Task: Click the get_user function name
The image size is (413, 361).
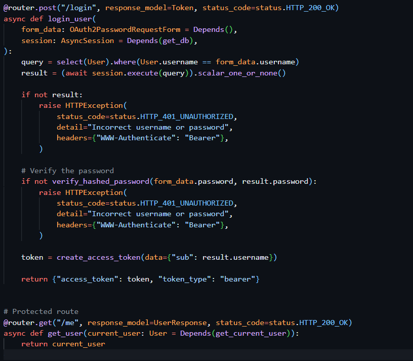Action: [x=65, y=334]
